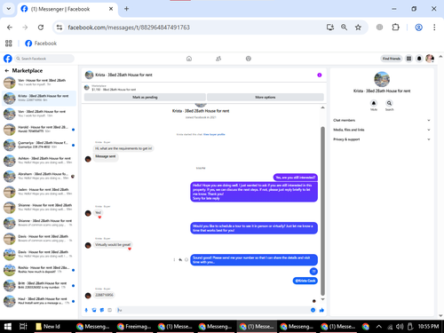Open the GIF picker in the composer
The width and height of the screenshot is (444, 333).
110,310
